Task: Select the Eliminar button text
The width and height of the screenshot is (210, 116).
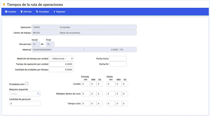Action: (28, 11)
